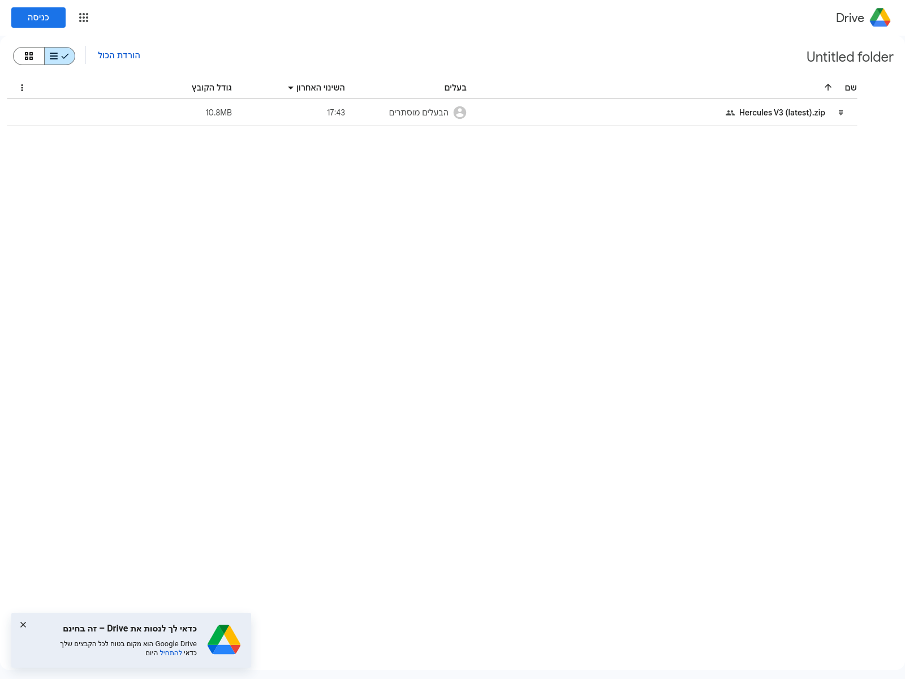This screenshot has height=679, width=905.
Task: Click the Drive logo in promo banner
Action: click(224, 639)
